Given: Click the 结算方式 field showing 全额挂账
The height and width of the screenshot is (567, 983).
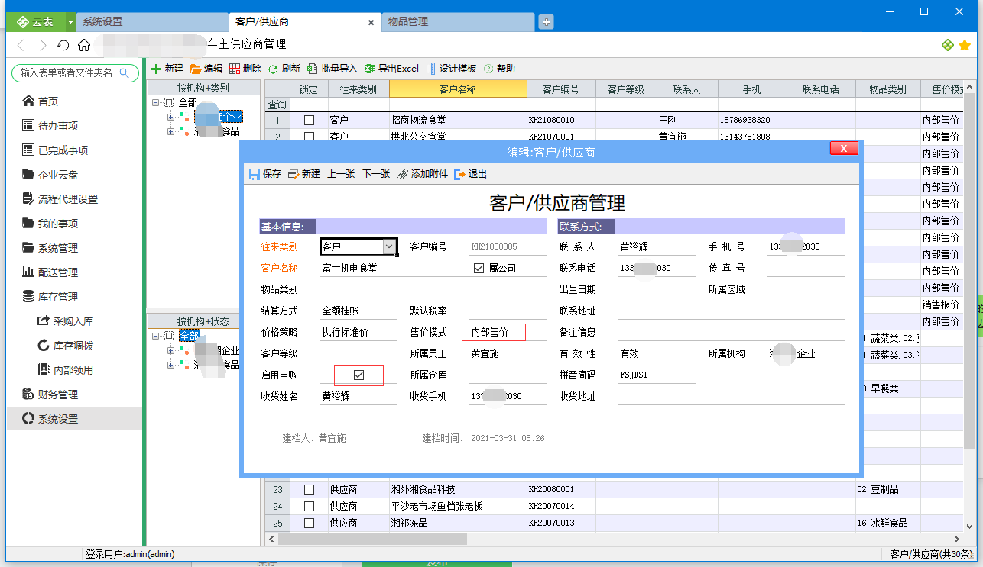Looking at the screenshot, I should [x=358, y=311].
